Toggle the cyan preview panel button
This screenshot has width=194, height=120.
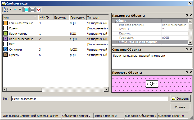[26, 10]
